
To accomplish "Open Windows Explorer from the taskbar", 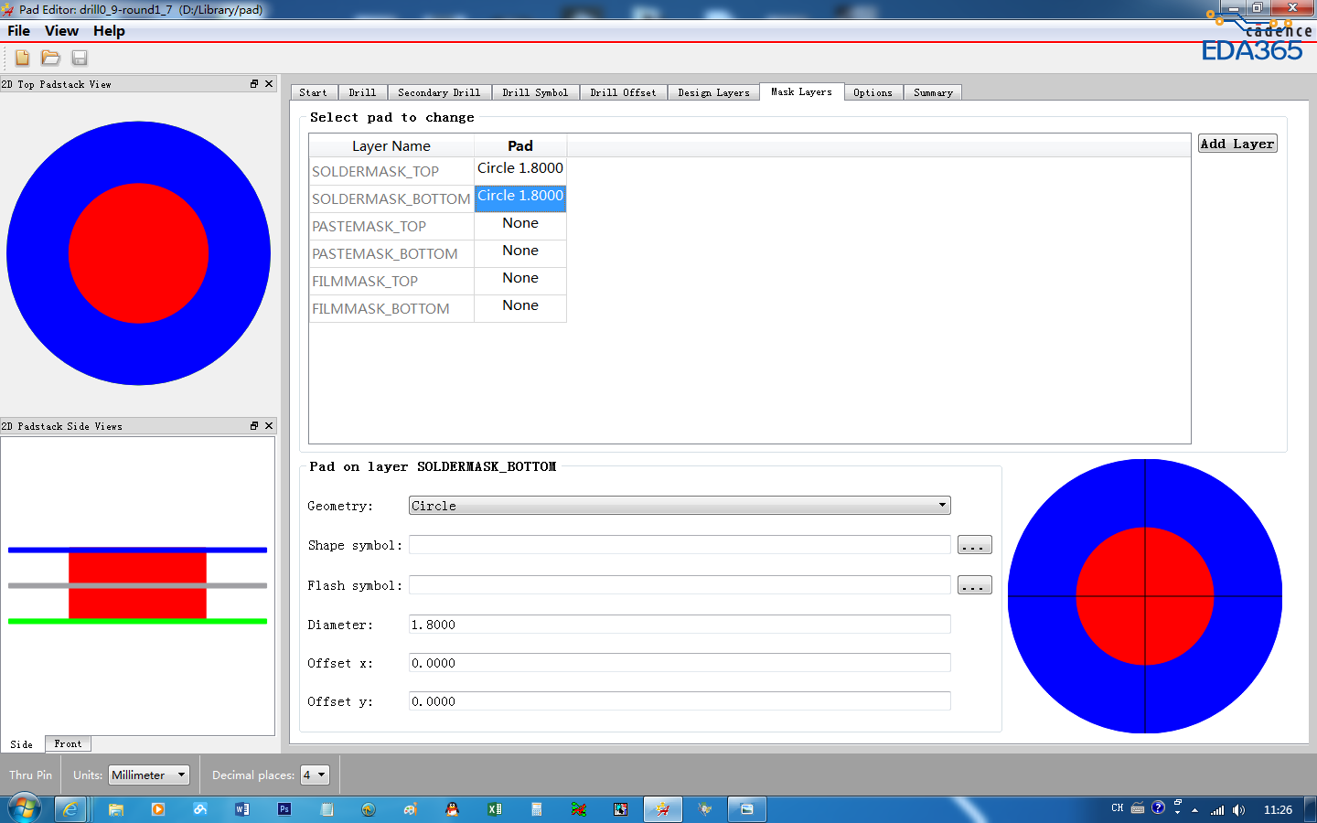I will (116, 809).
